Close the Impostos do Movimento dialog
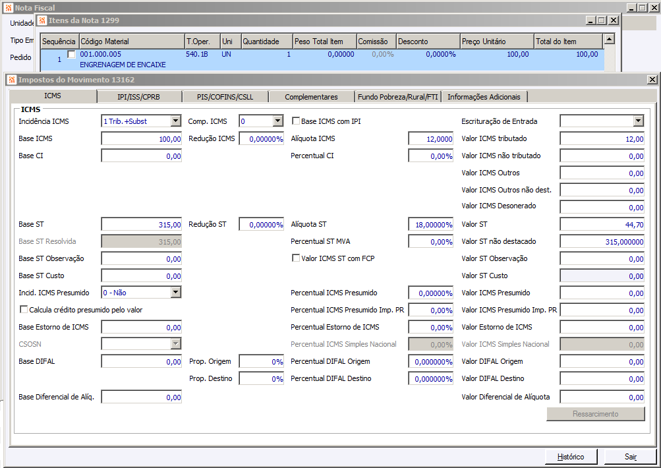The image size is (661, 468). coord(652,80)
